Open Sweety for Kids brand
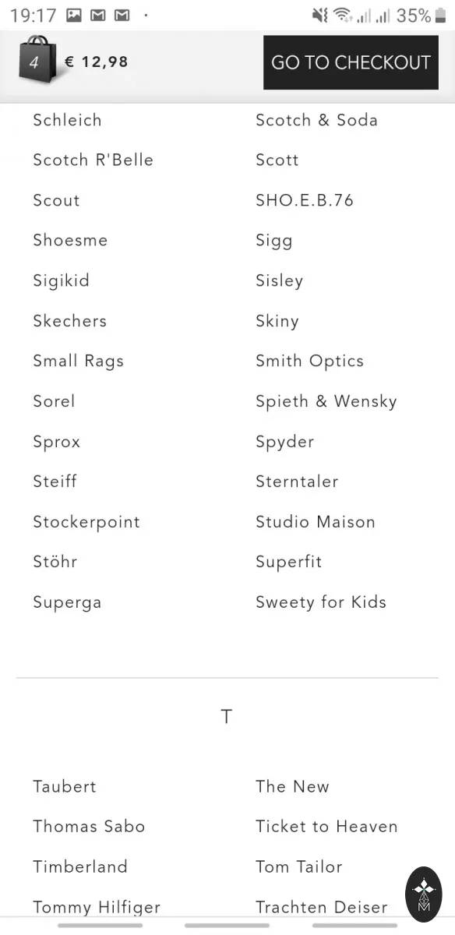The image size is (455, 935). (321, 602)
